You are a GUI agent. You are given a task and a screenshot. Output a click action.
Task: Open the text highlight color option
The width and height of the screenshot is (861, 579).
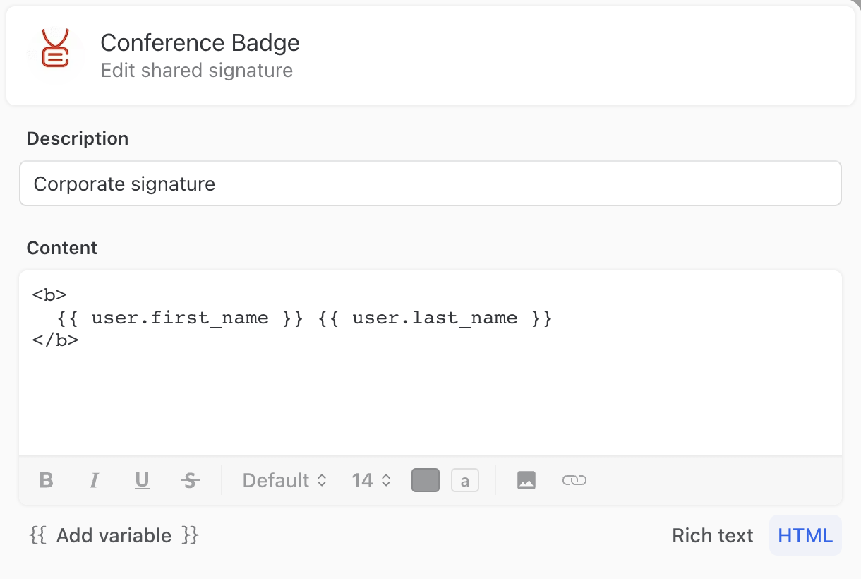click(465, 480)
